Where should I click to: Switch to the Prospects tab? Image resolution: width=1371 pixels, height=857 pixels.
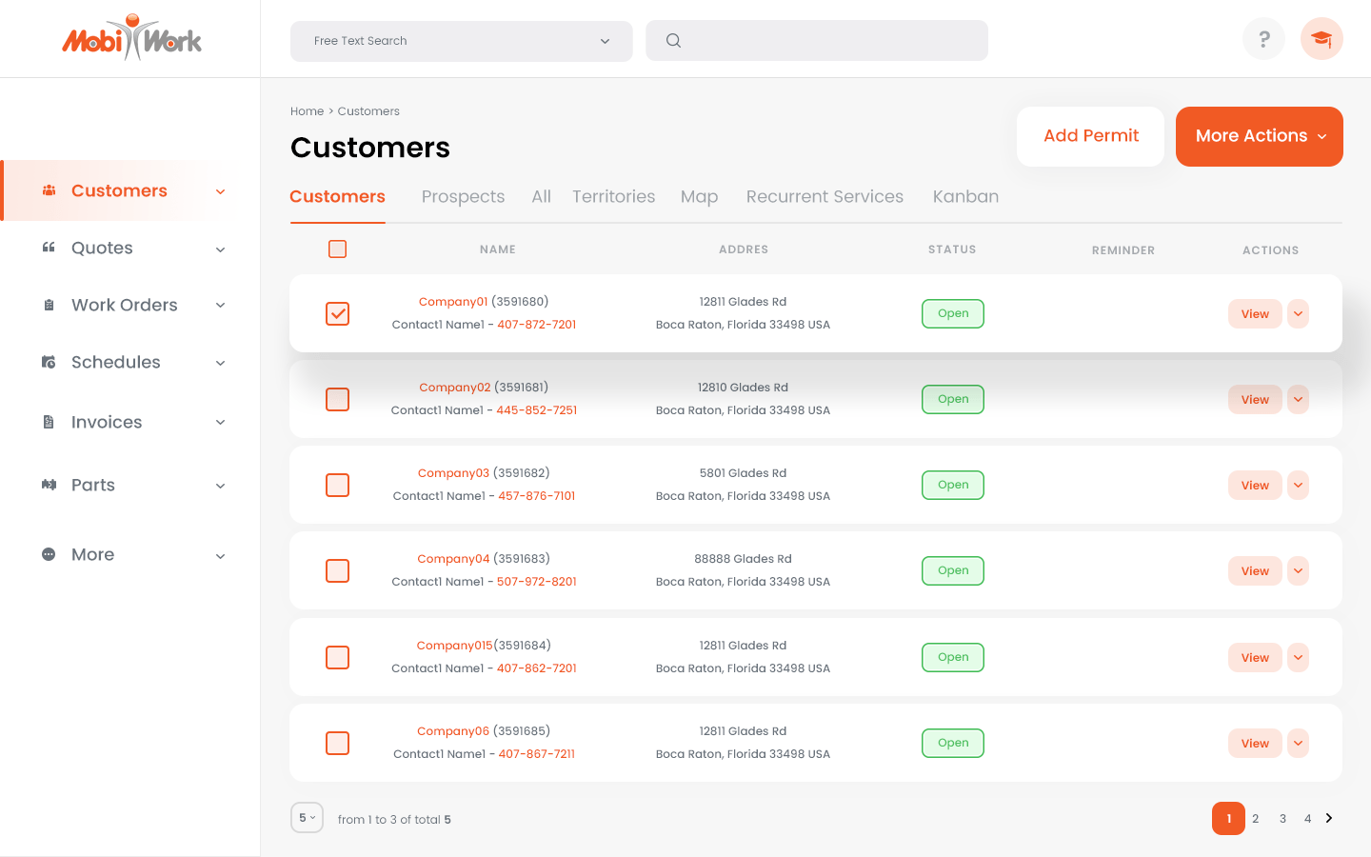click(463, 197)
